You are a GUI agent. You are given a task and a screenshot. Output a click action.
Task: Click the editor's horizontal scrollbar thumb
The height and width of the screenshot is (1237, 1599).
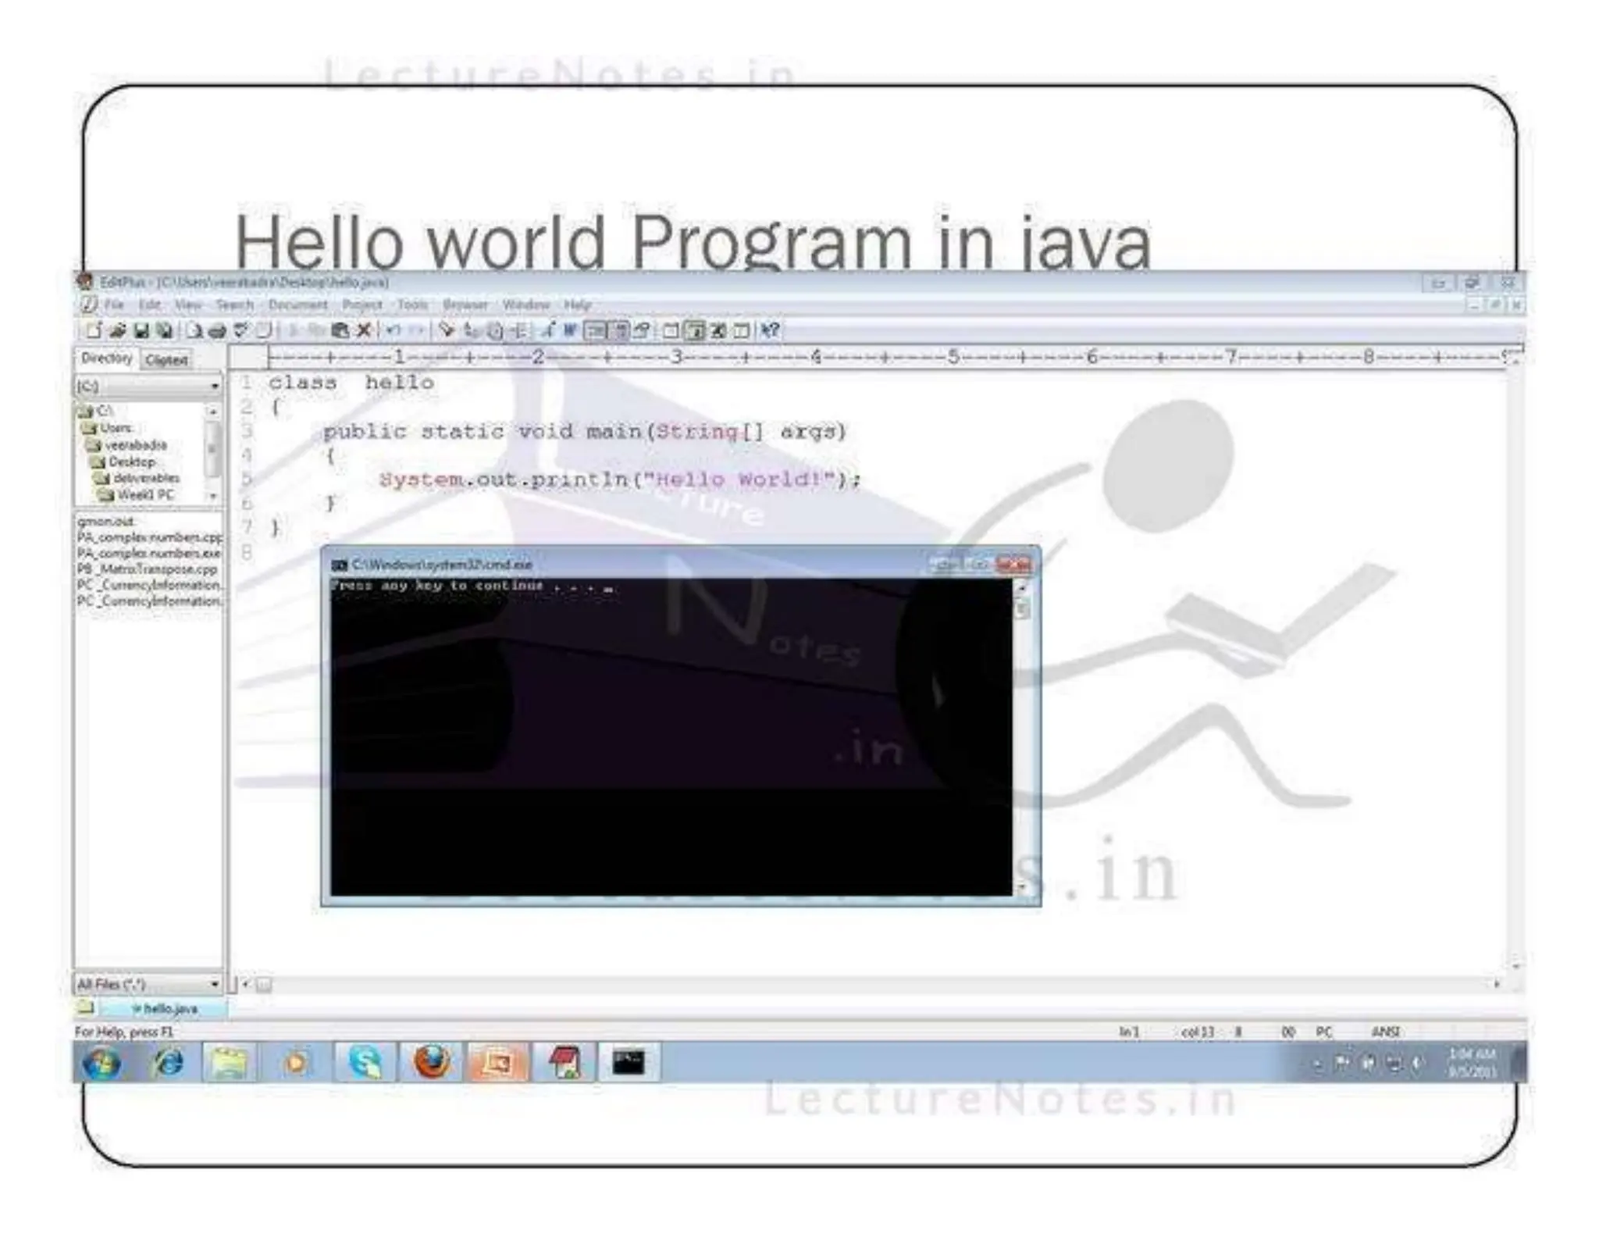[x=264, y=984]
